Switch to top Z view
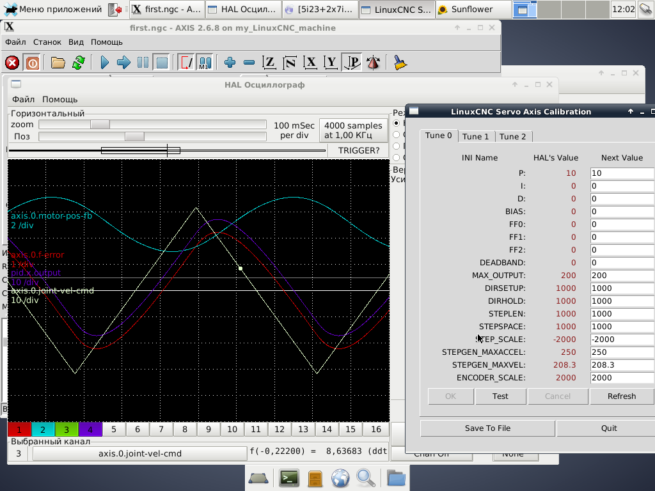Screen dimensions: 655x491 (x=269, y=63)
